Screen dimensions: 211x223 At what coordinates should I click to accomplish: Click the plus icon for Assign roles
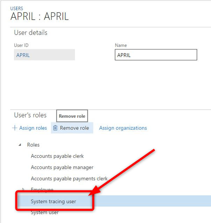pyautogui.click(x=15, y=128)
